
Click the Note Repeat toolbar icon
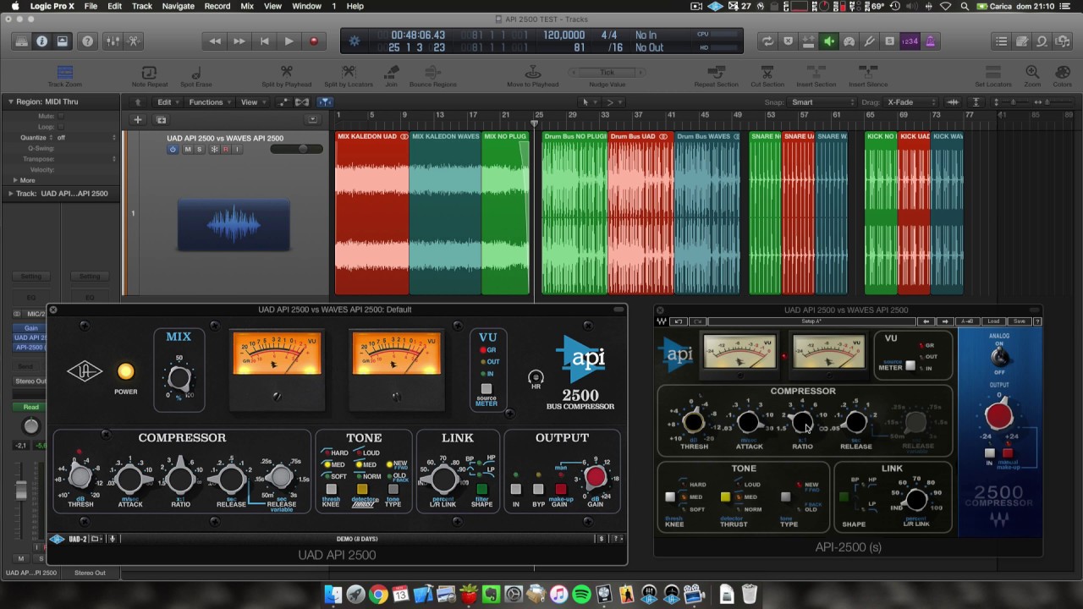point(150,73)
